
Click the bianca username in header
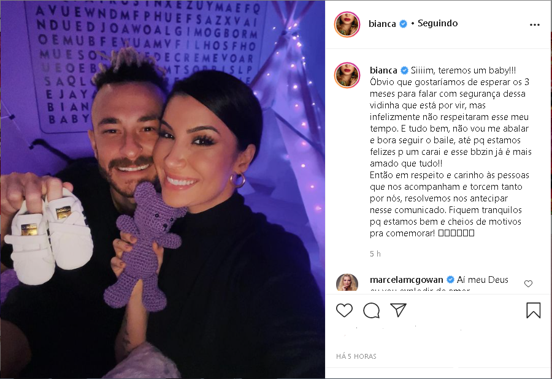click(382, 23)
